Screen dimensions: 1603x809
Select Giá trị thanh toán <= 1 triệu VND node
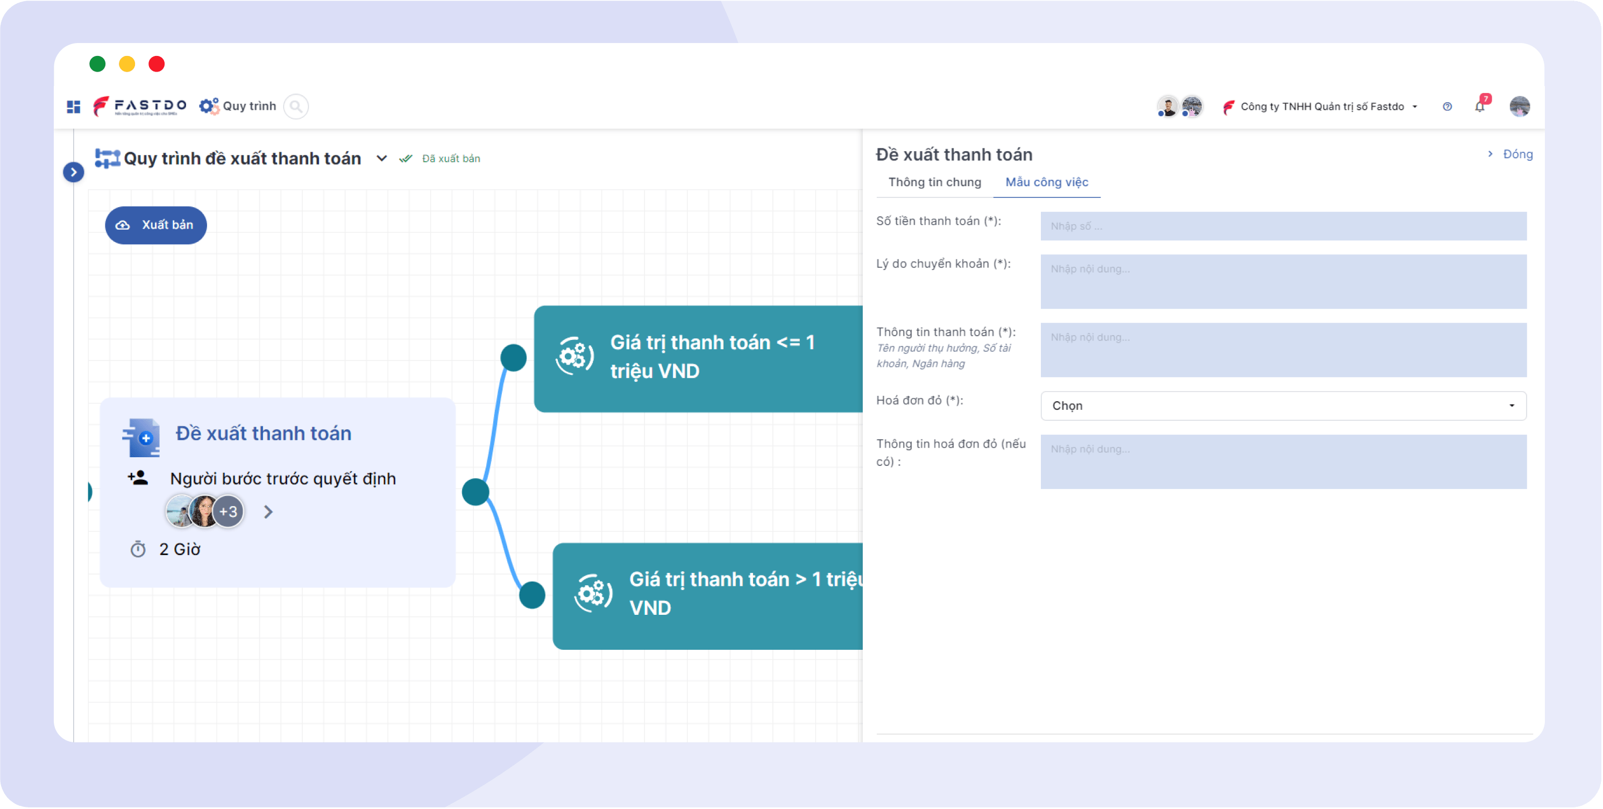698,359
